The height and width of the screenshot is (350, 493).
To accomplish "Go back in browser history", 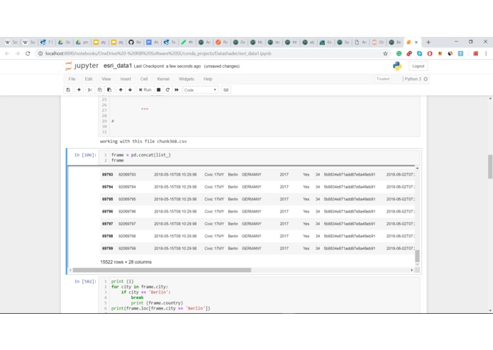I will [x=7, y=53].
